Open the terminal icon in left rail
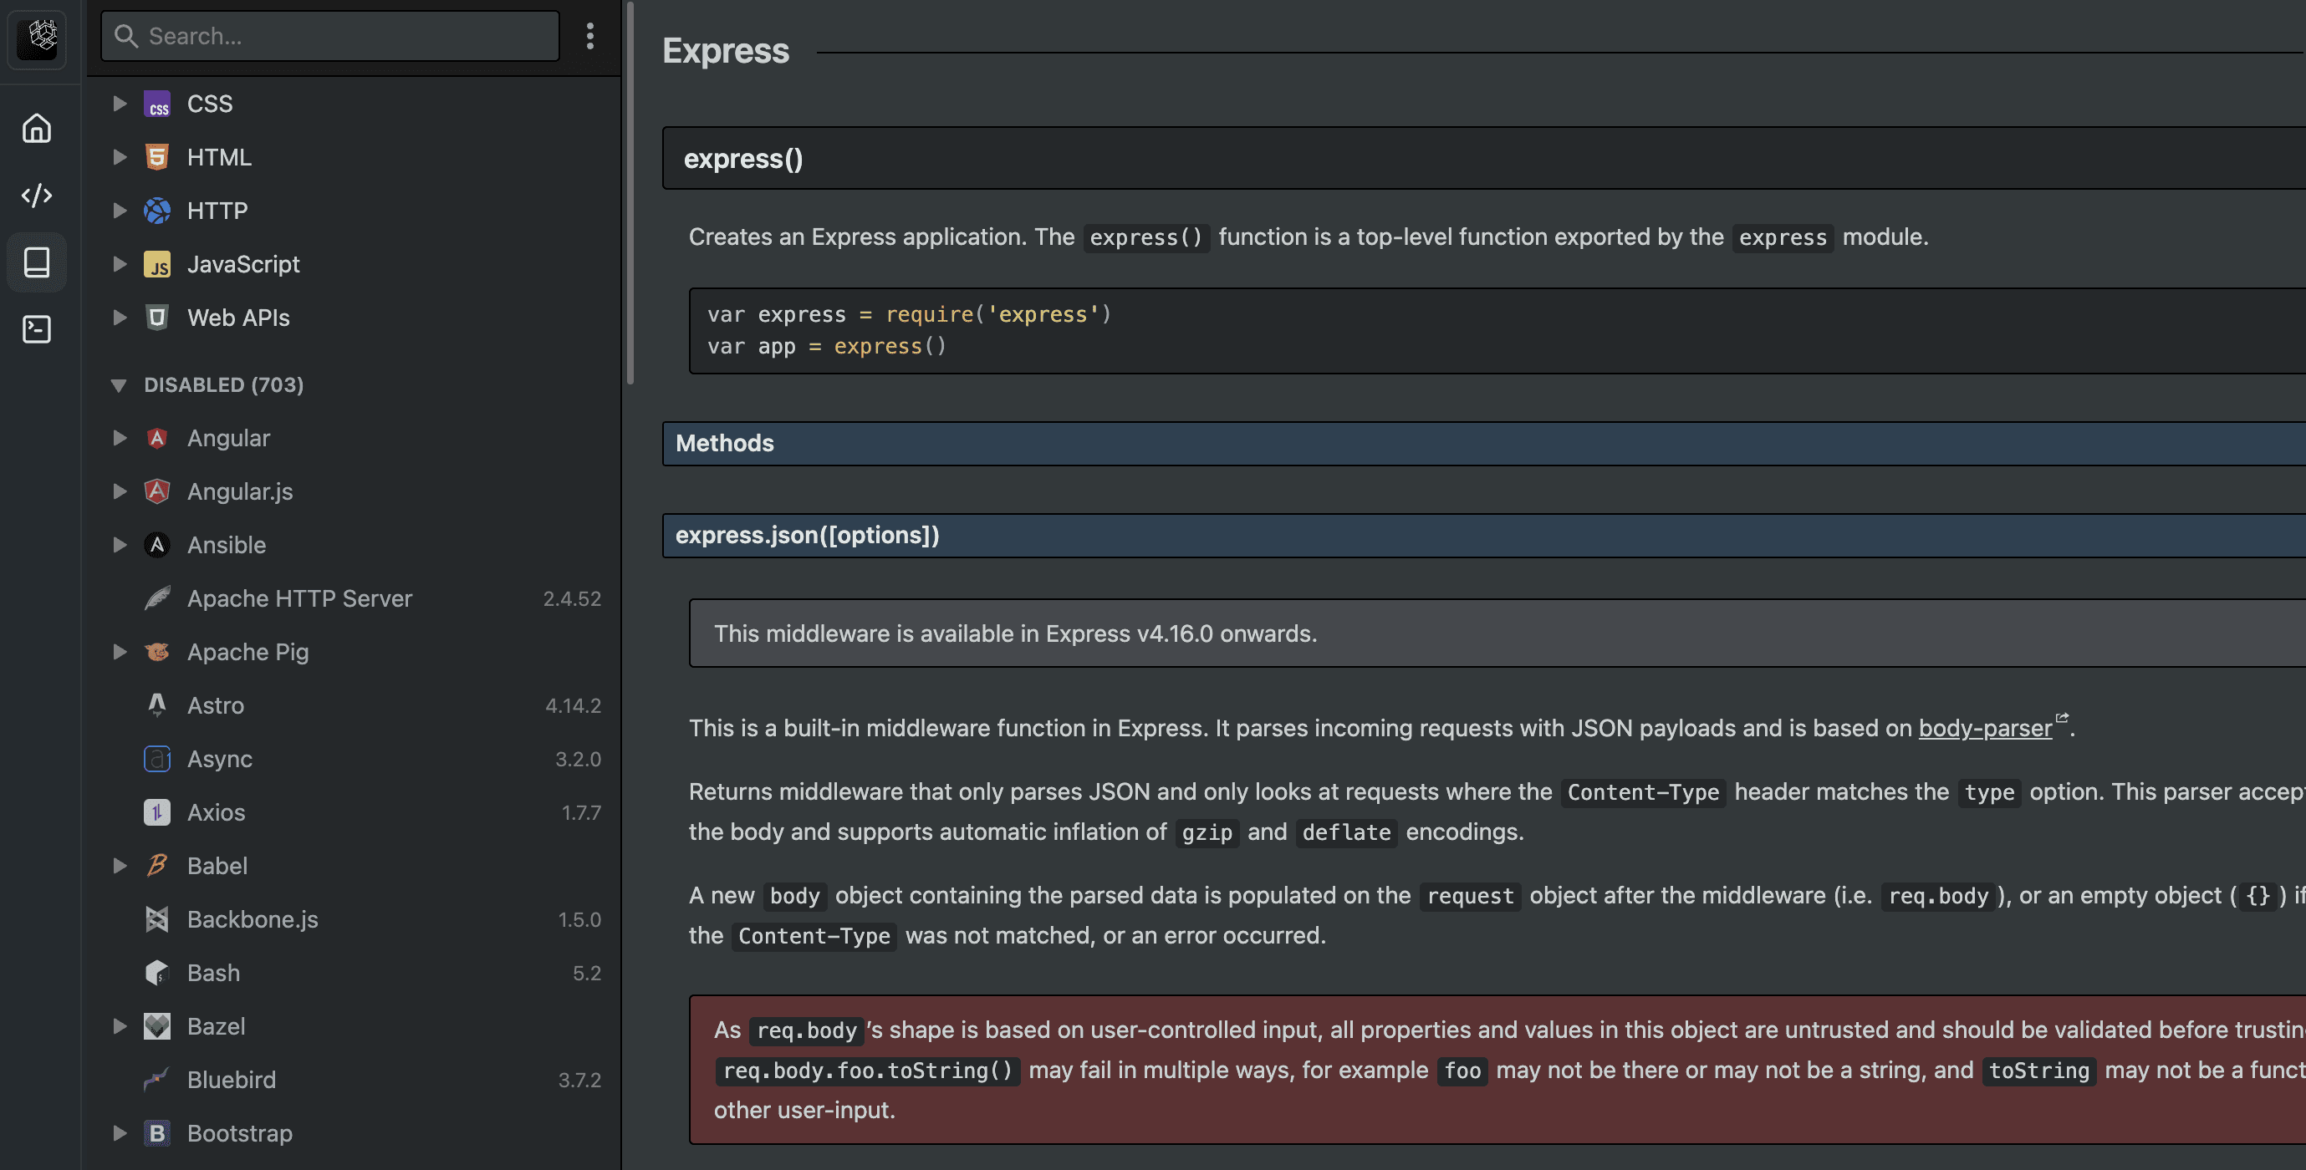The height and width of the screenshot is (1170, 2306). click(x=37, y=329)
